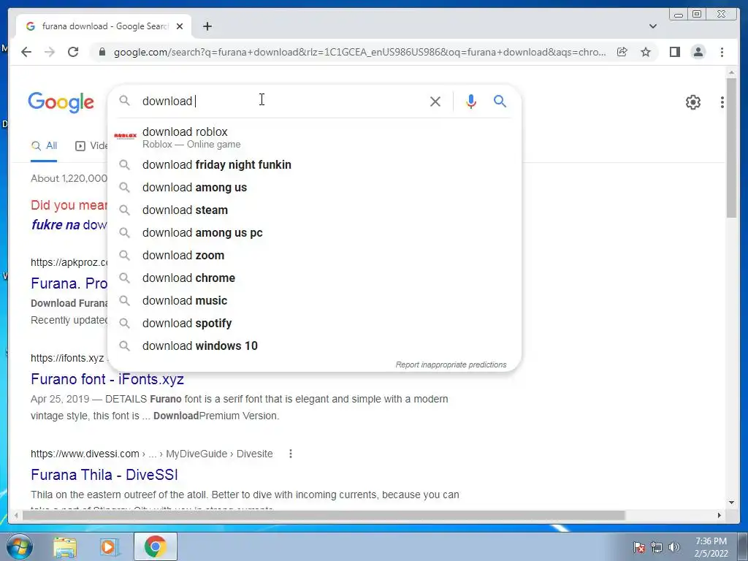Image resolution: width=748 pixels, height=561 pixels.
Task: Click the padlock site info icon
Action: pos(102,52)
